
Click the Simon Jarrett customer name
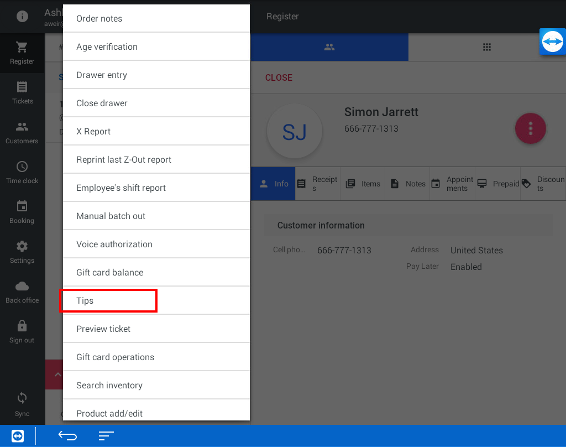tap(381, 112)
